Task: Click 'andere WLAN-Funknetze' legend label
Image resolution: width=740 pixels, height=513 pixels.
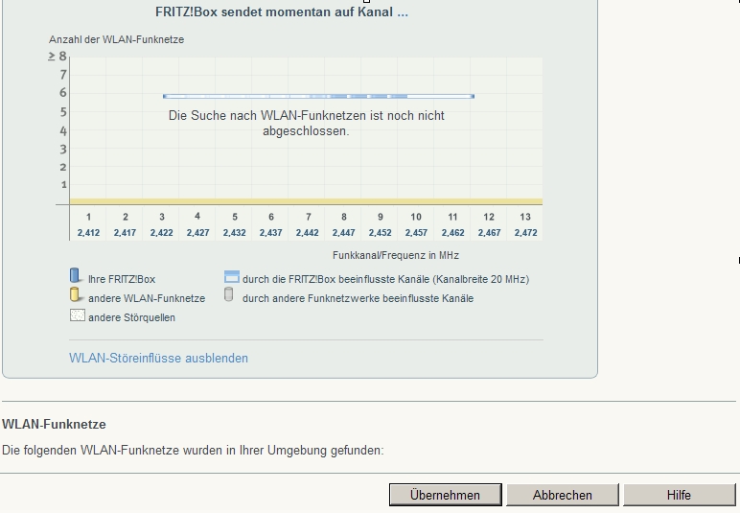Action: pyautogui.click(x=147, y=298)
